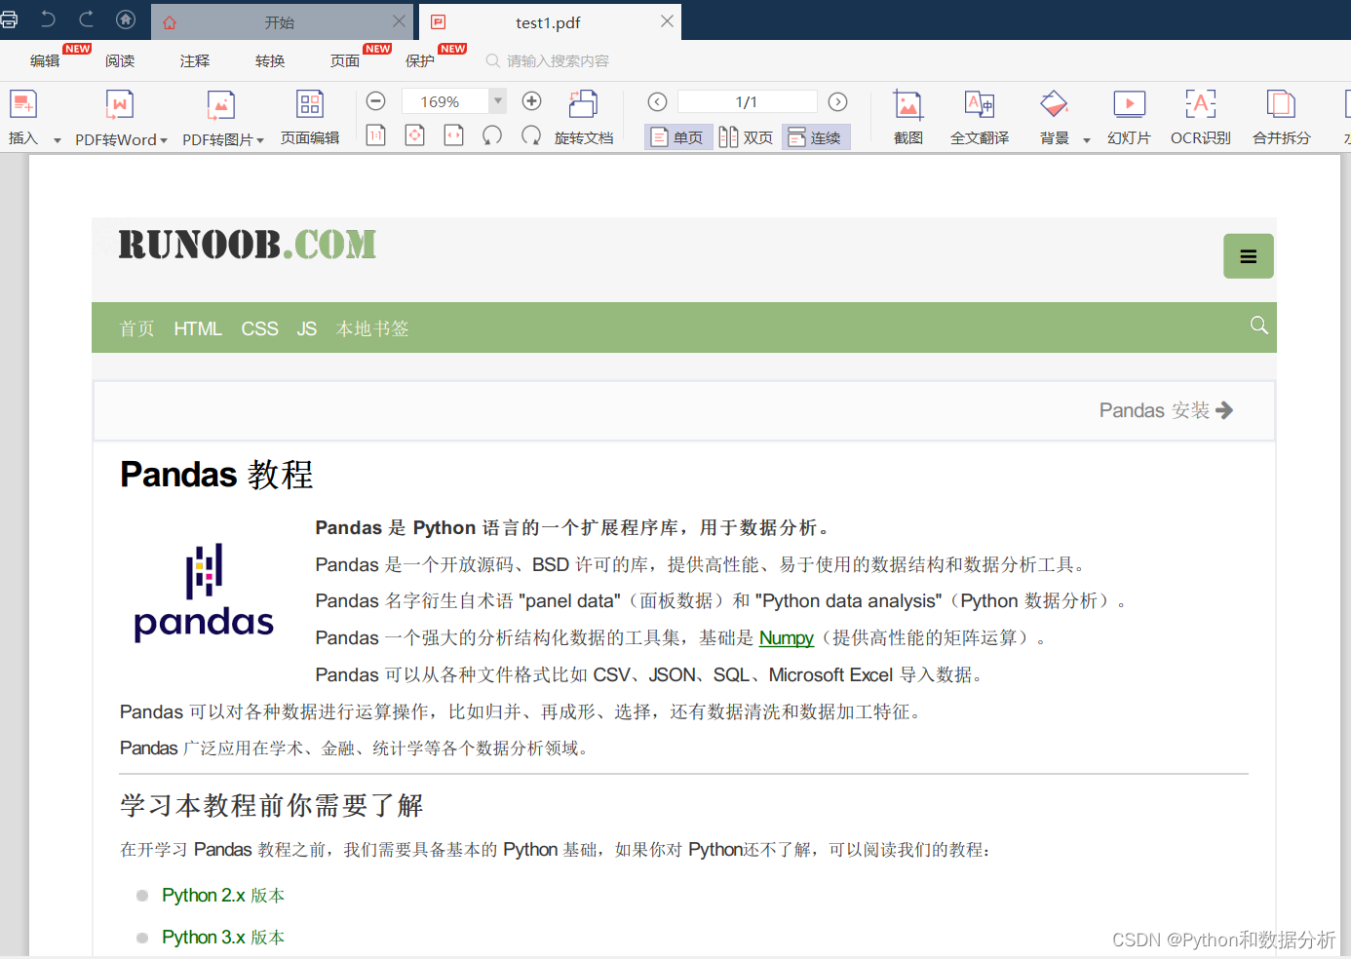1351x959 pixels.
Task: Rotate the page counterclockwise
Action: tap(492, 135)
